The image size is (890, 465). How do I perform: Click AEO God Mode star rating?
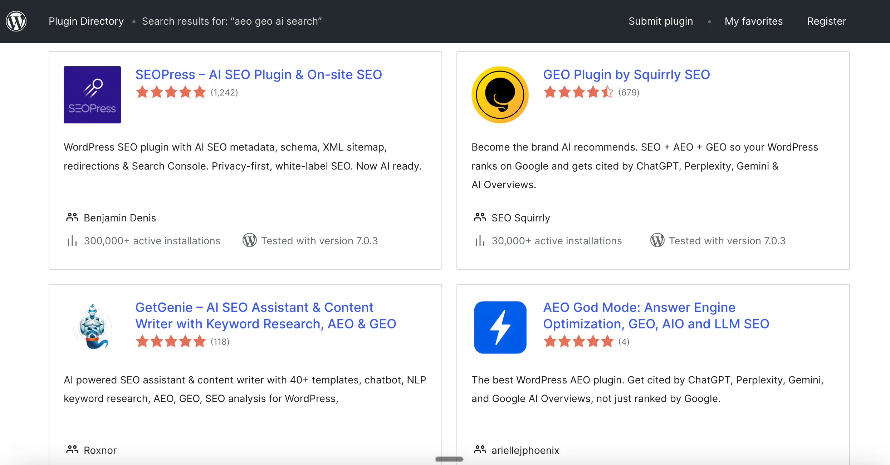point(579,342)
